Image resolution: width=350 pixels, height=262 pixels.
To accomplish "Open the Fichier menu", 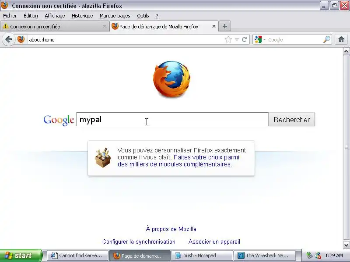I will [10, 16].
